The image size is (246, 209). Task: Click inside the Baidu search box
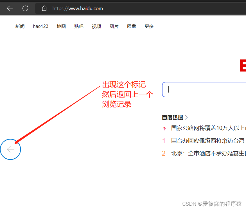coord(204,89)
